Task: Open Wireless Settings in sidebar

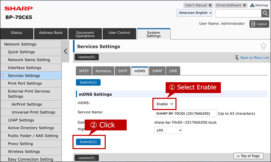Action: (31, 151)
